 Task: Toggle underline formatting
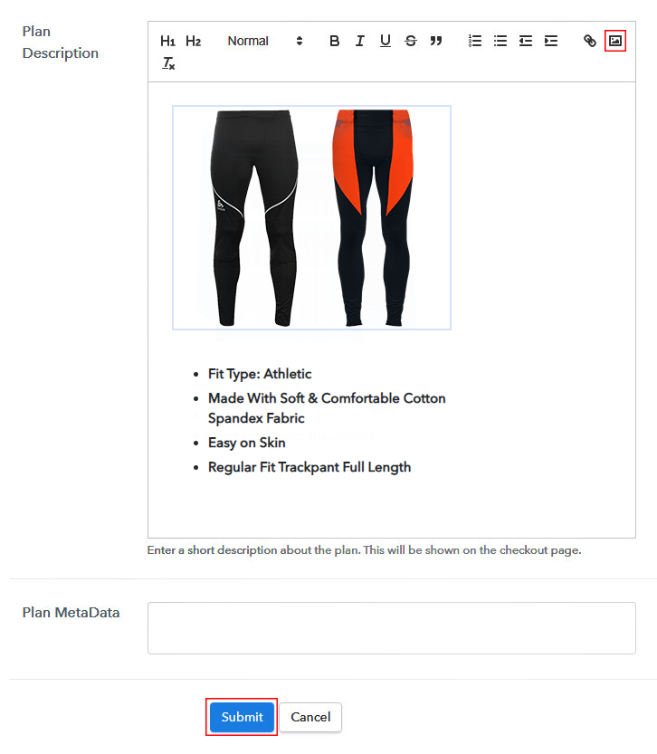[385, 42]
